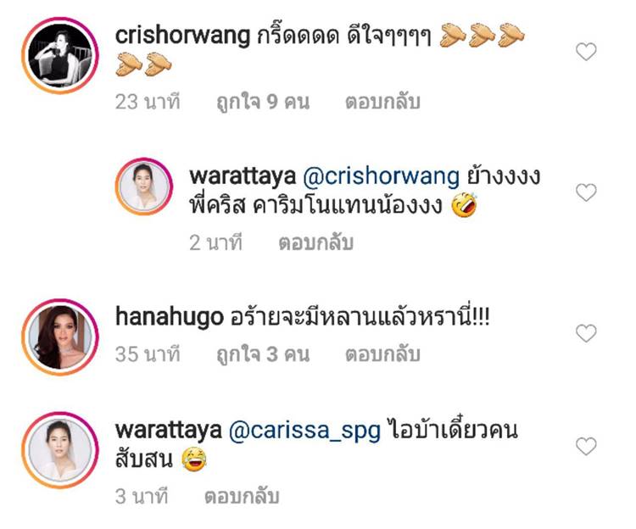Open warattaya's avatar on the last comment
The height and width of the screenshot is (529, 636).
tap(60, 450)
